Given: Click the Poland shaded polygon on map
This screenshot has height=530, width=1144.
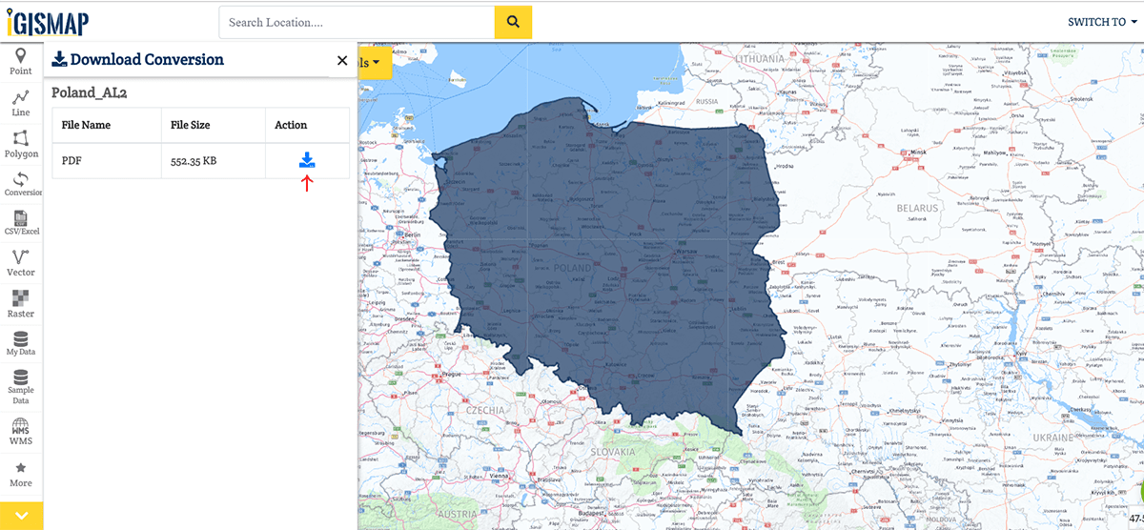Looking at the screenshot, I should 610,267.
